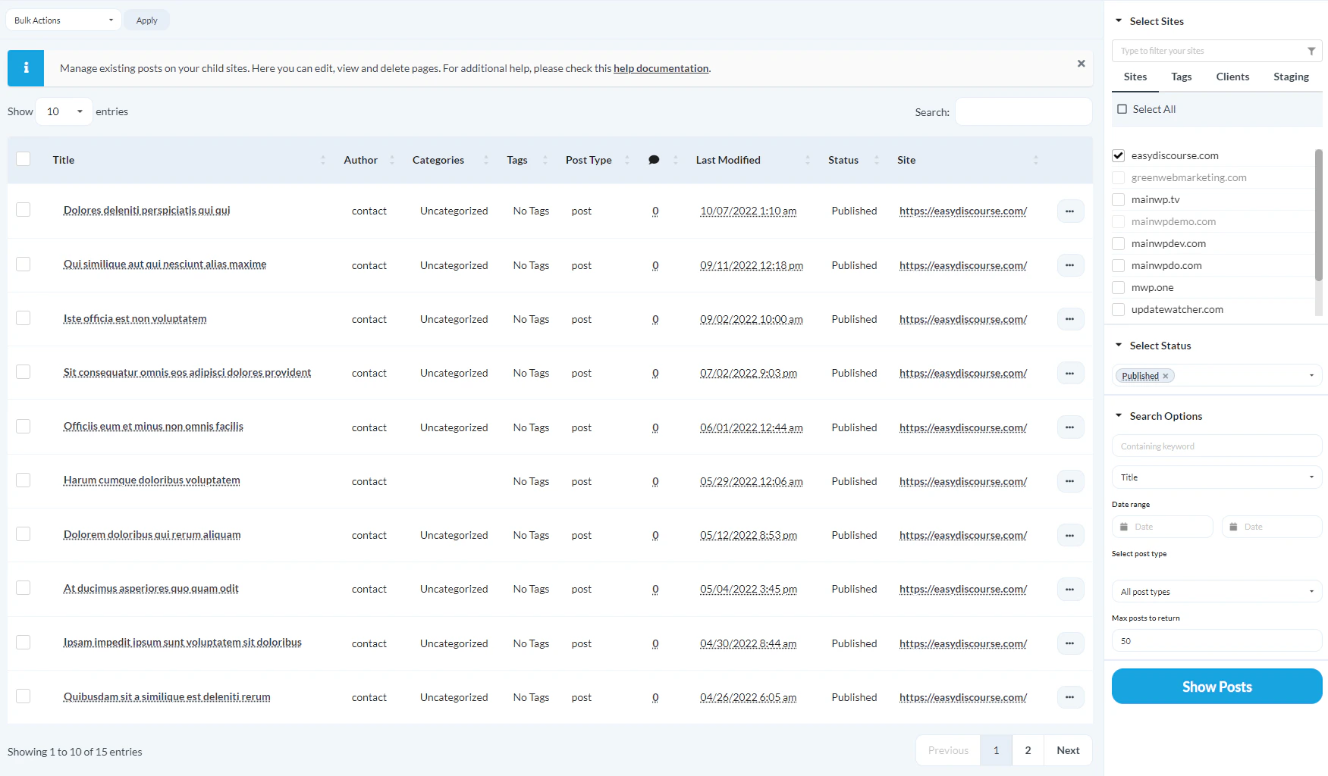Focus the Containing keyword field
Image resolution: width=1328 pixels, height=776 pixels.
(x=1217, y=446)
